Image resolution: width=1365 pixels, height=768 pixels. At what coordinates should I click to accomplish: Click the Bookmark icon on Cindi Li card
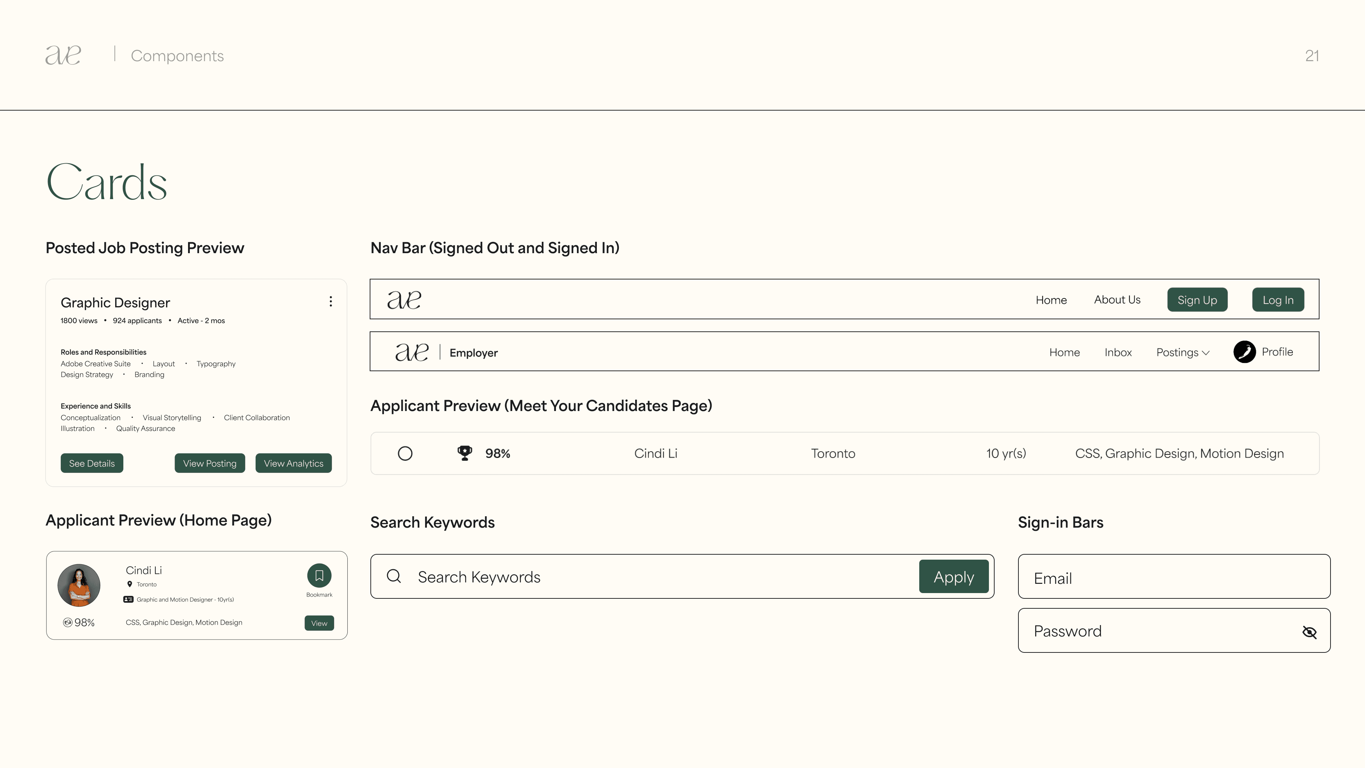point(319,576)
